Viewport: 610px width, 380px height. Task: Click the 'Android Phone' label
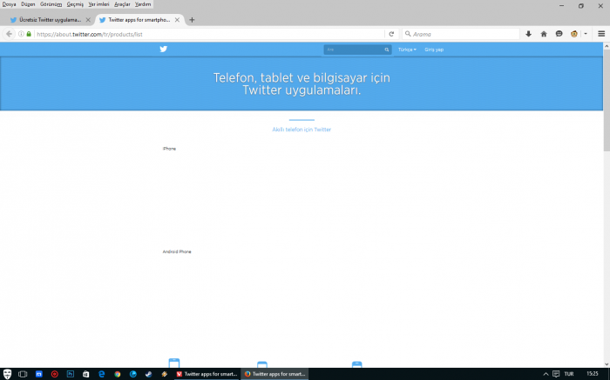(x=177, y=251)
